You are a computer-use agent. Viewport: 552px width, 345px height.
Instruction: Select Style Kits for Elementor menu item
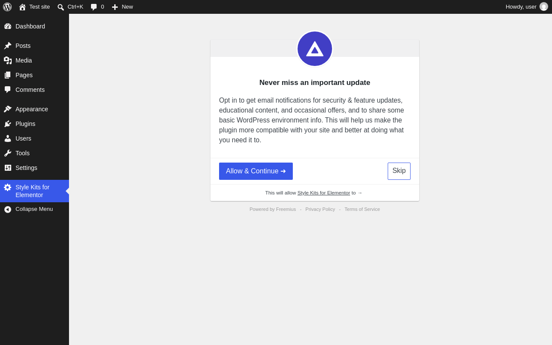pyautogui.click(x=34, y=191)
